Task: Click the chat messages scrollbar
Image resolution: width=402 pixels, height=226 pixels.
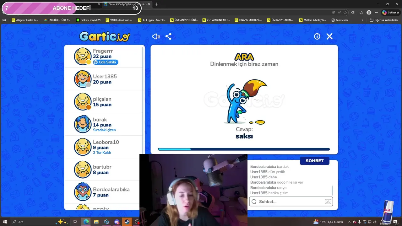Action: (332, 190)
